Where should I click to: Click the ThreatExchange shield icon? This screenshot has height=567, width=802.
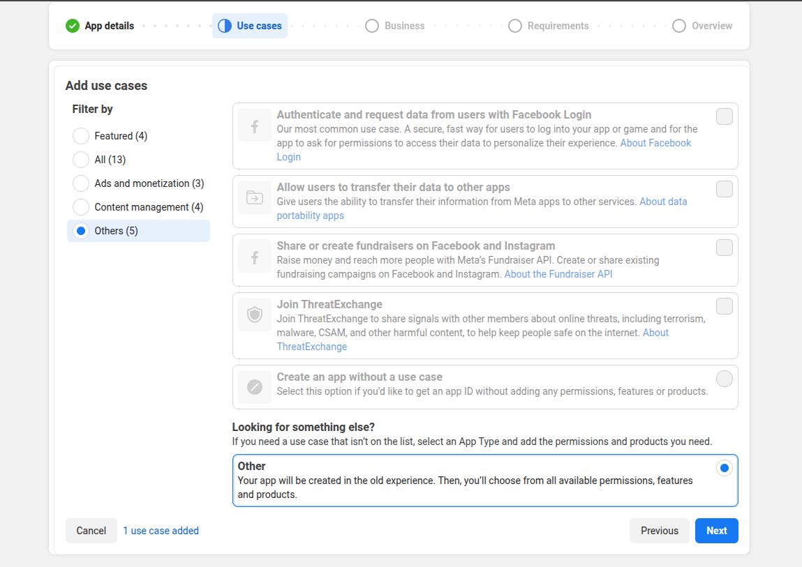255,315
